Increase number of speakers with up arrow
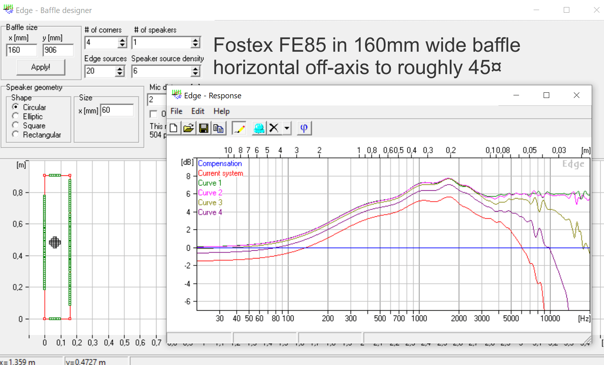This screenshot has width=604, height=365. coord(195,40)
